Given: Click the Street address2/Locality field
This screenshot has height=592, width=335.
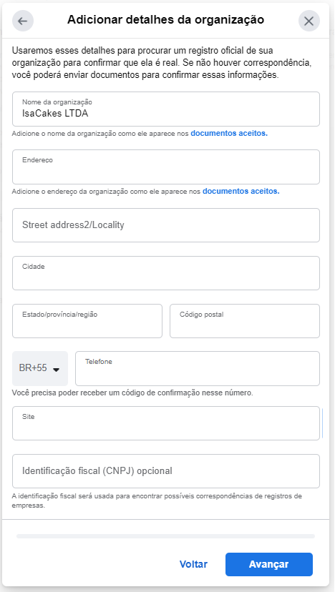Looking at the screenshot, I should pyautogui.click(x=166, y=225).
